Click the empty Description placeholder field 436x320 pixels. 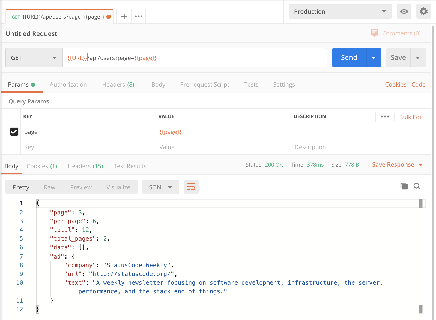[361, 147]
